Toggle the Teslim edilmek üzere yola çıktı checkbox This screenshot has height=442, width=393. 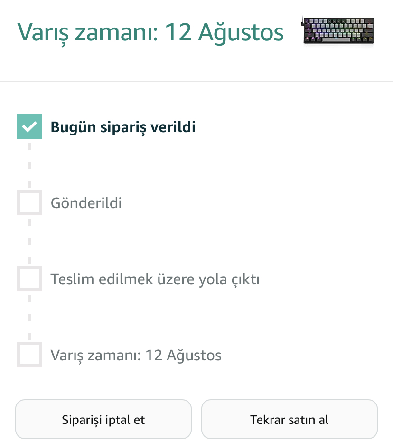[x=29, y=279]
